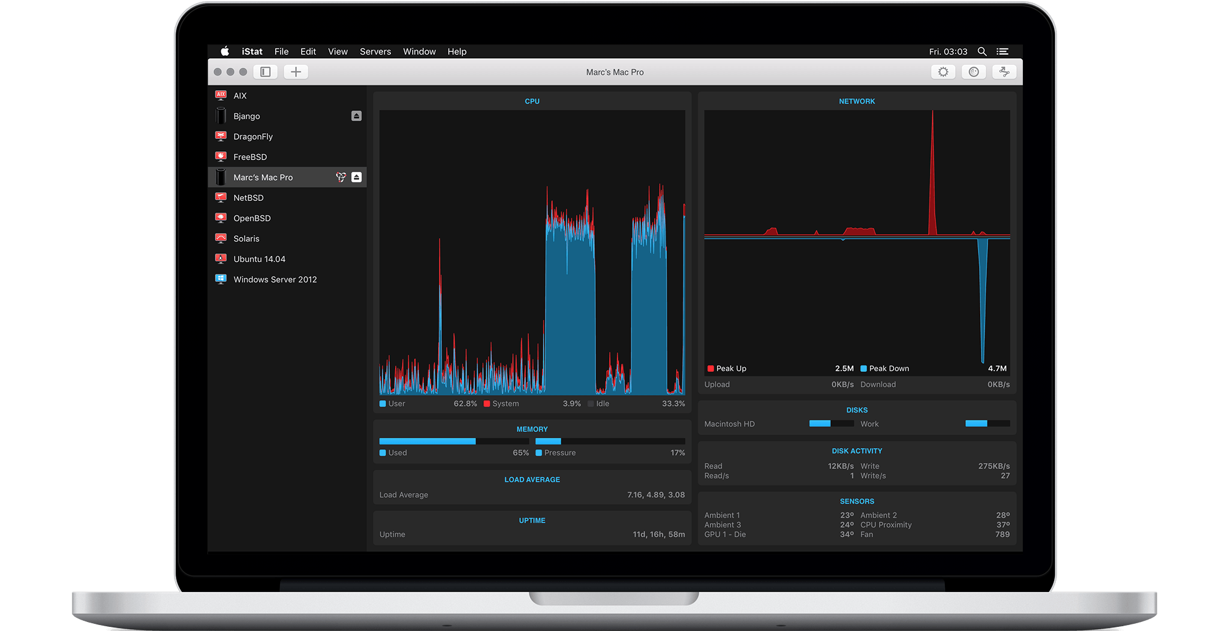Image resolution: width=1228 pixels, height=631 pixels.
Task: Toggle the sidebar visibility button
Action: (265, 72)
